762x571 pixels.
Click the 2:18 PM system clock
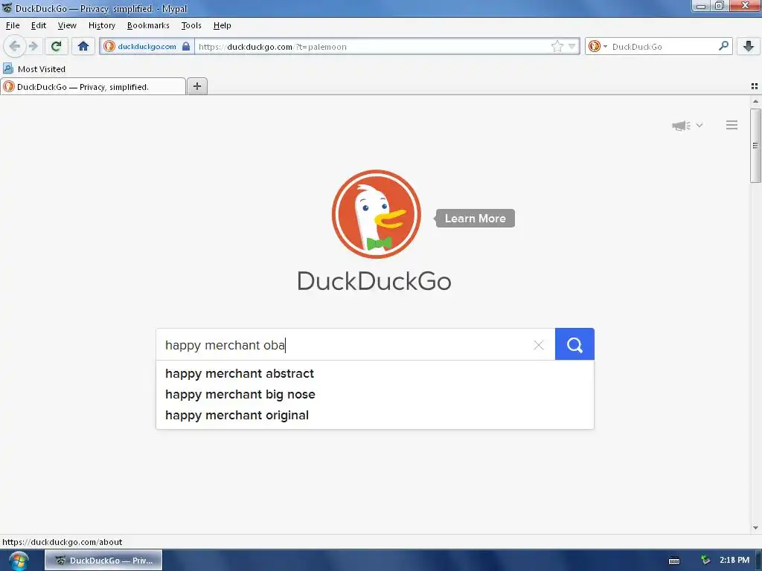734,561
